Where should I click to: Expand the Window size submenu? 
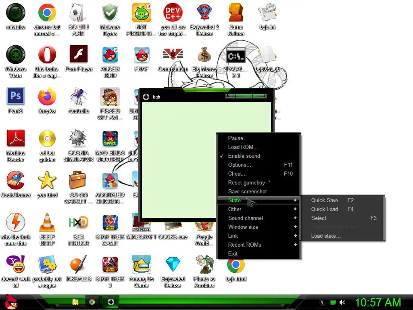[258, 227]
